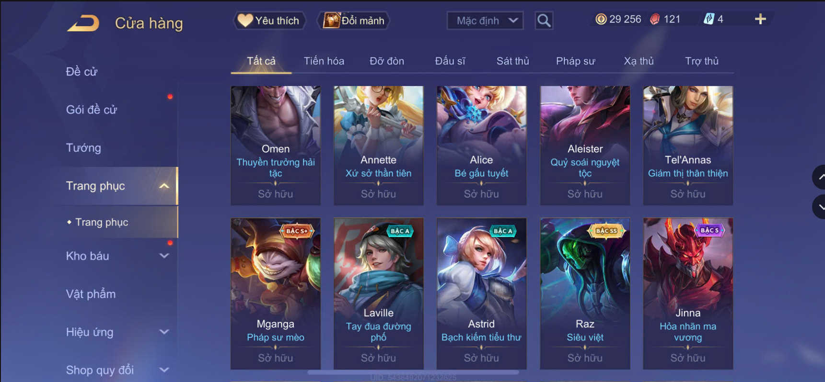Expand the Kho báu sidebar section

(164, 256)
